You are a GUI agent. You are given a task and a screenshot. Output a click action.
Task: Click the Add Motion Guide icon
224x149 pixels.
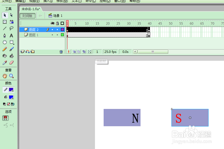pos(27,52)
